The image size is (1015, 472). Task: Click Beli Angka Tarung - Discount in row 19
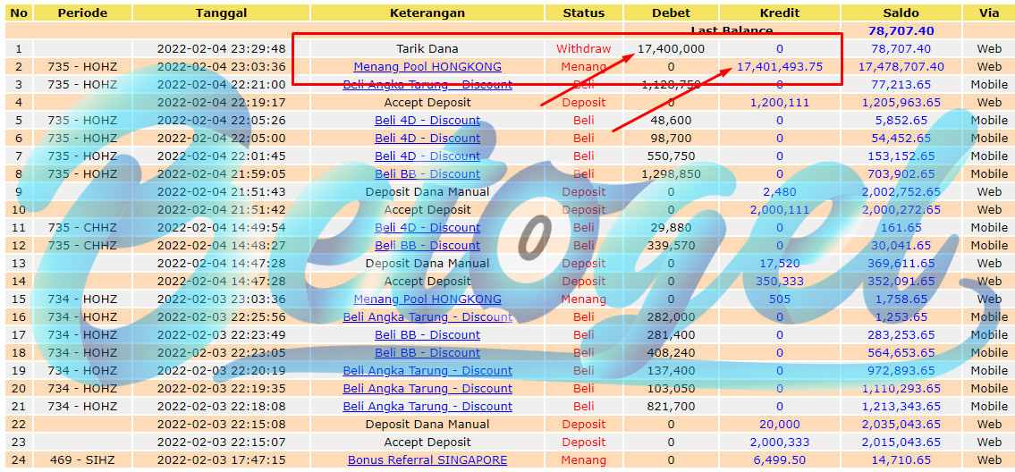pyautogui.click(x=427, y=371)
